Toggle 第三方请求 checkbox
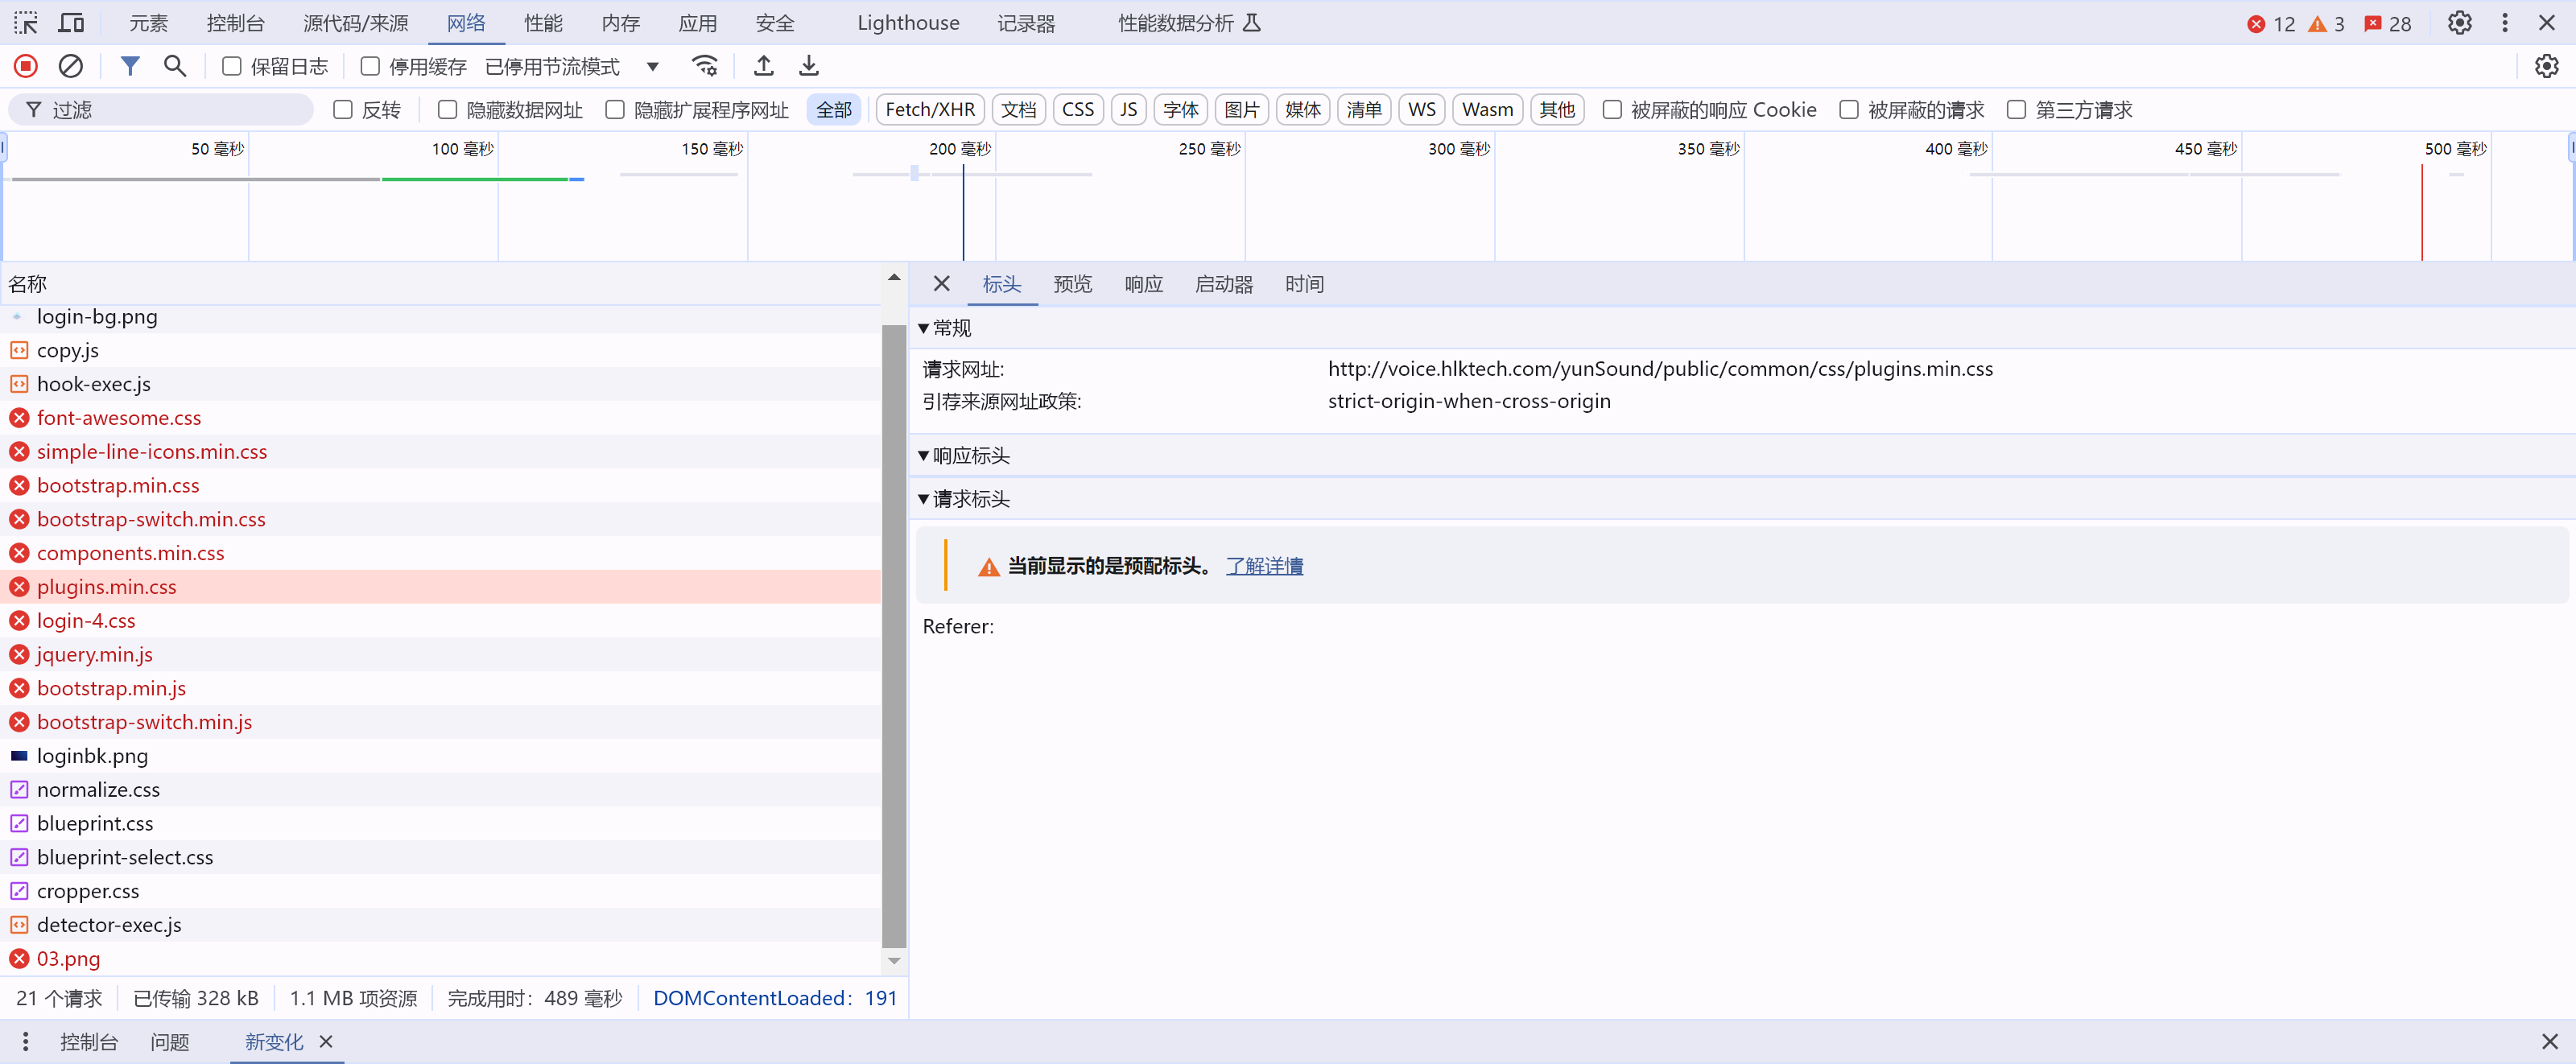The height and width of the screenshot is (1064, 2576). pos(2016,110)
